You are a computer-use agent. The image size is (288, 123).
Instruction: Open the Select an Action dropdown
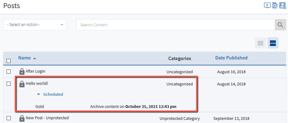coord(35,25)
